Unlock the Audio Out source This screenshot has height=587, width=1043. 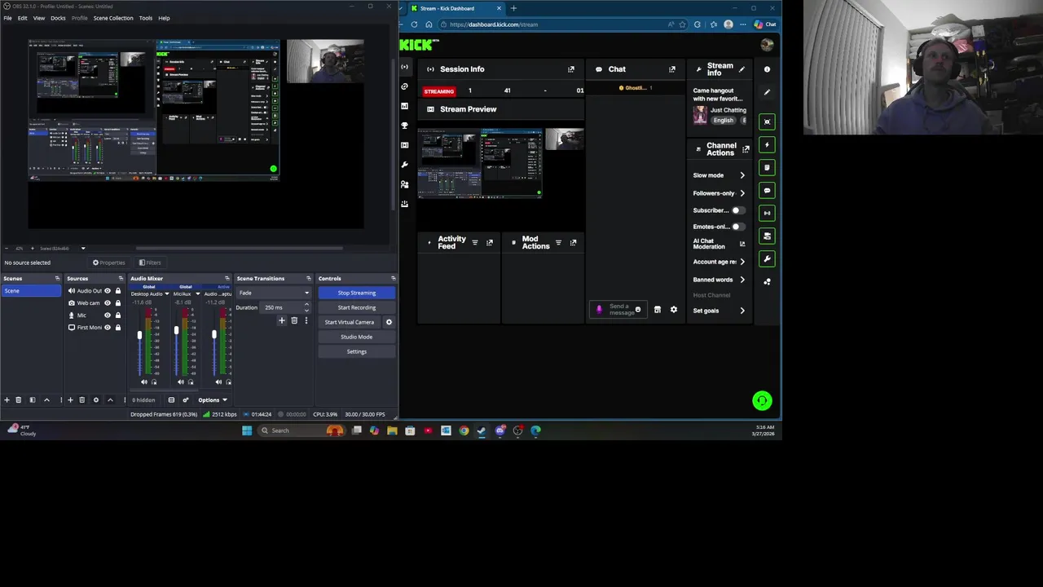click(x=117, y=291)
